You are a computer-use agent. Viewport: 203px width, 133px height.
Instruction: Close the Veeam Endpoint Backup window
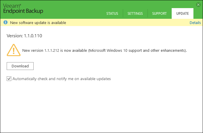click(198, 5)
